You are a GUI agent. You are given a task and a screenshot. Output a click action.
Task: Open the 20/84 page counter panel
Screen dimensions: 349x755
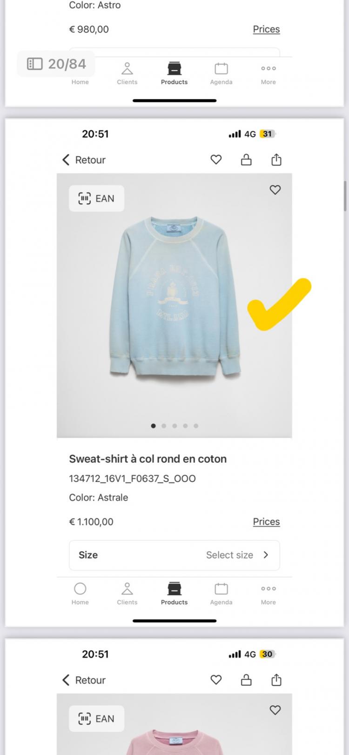pyautogui.click(x=56, y=64)
